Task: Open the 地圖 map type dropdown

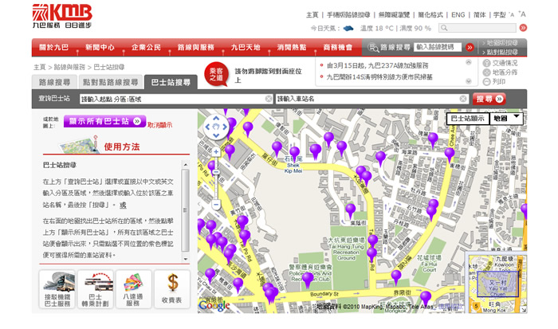Action: click(507, 118)
